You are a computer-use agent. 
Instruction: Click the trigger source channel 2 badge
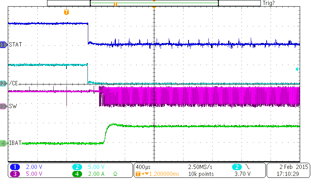[x=238, y=167]
